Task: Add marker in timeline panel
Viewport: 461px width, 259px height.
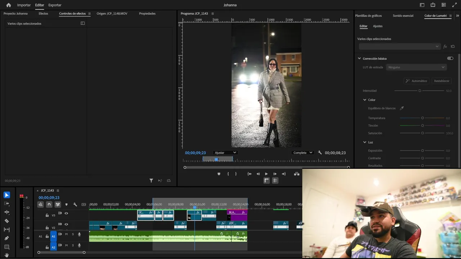Action: (x=66, y=204)
